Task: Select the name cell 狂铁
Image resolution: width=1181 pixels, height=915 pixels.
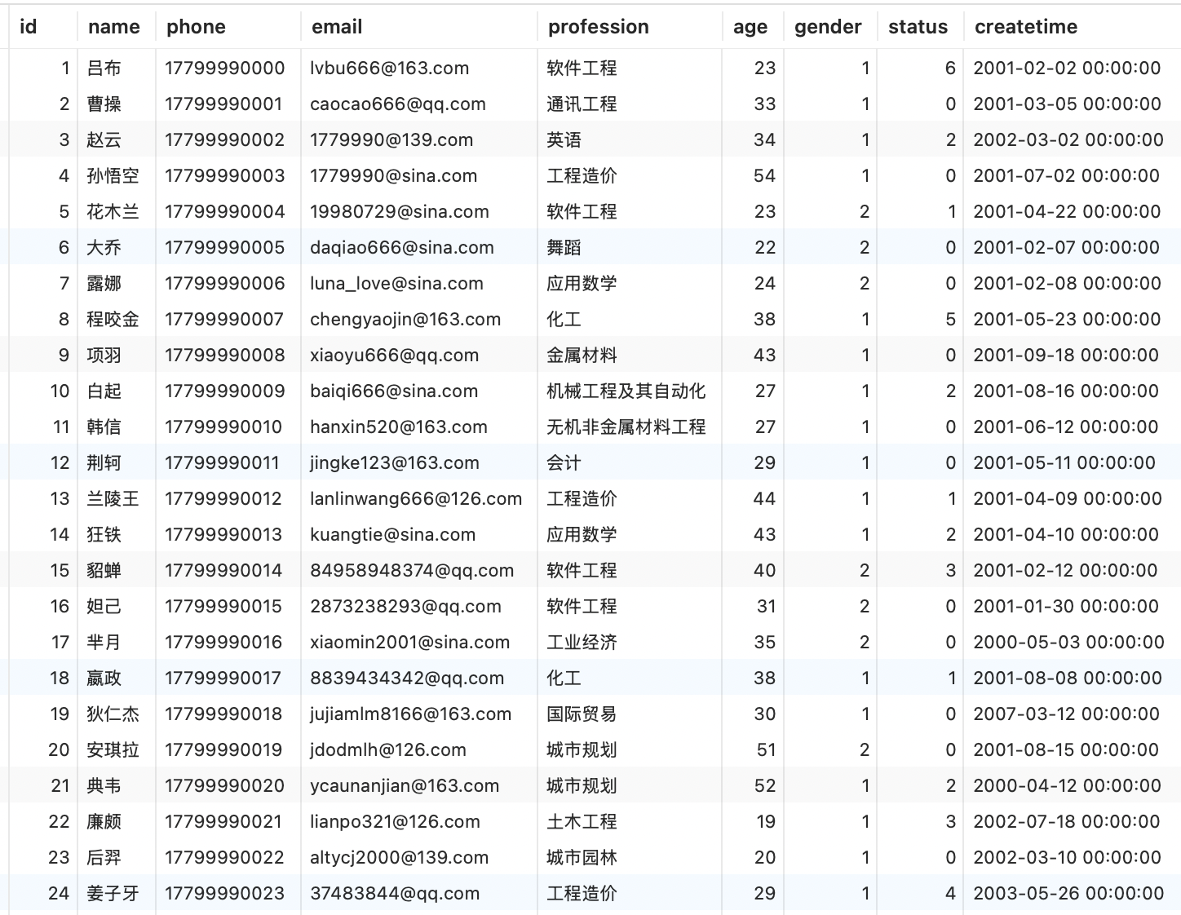Action: (104, 535)
